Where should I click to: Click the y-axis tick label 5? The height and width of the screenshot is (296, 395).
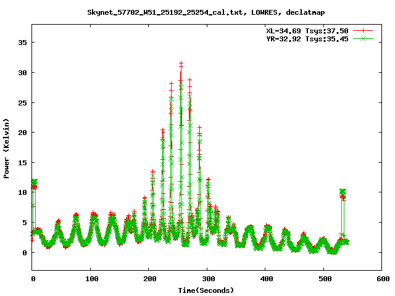25,223
